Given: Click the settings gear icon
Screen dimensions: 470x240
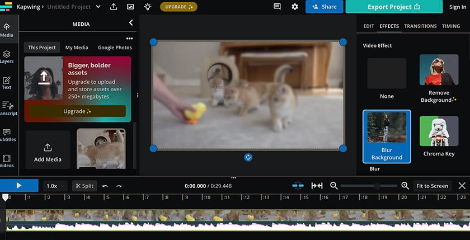Looking at the screenshot, I should (295, 7).
